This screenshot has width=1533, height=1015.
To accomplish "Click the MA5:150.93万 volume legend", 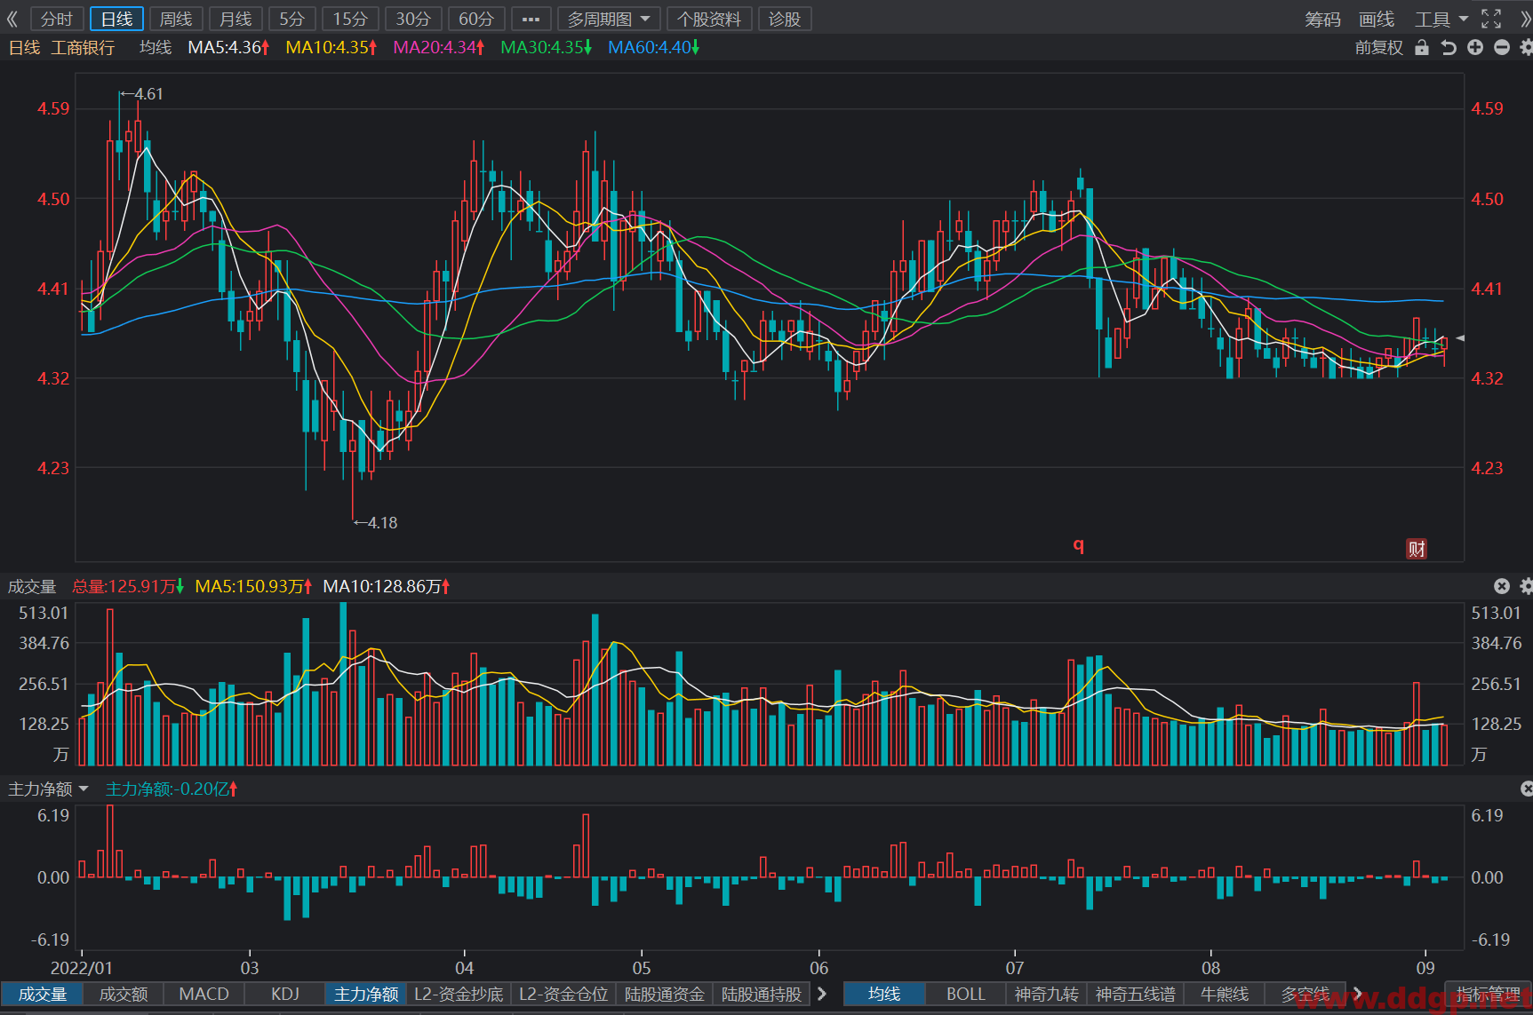I will point(253,586).
